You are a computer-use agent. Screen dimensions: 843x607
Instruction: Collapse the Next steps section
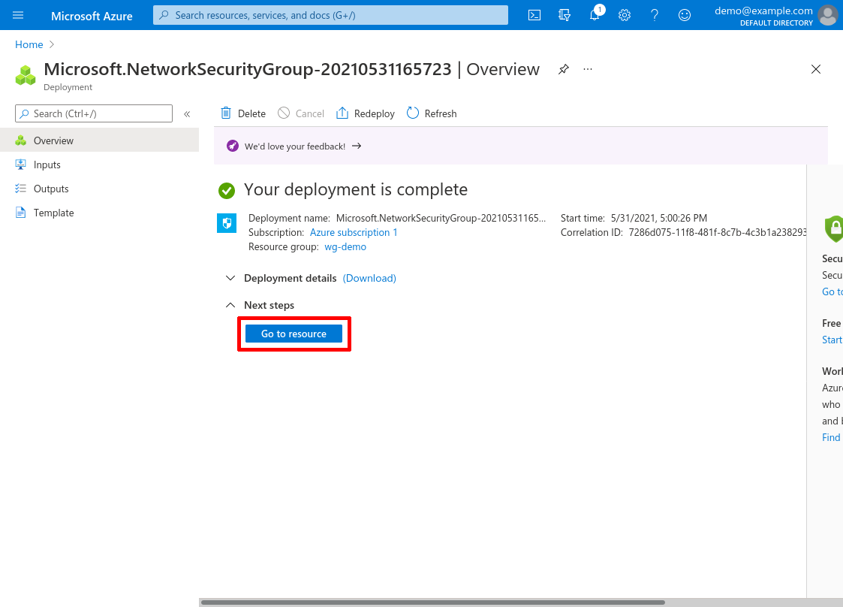point(230,305)
